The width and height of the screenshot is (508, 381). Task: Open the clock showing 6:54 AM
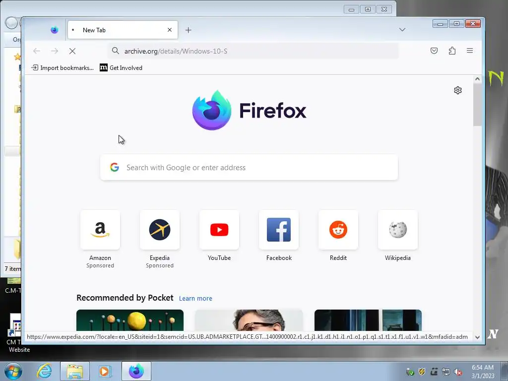(x=483, y=372)
